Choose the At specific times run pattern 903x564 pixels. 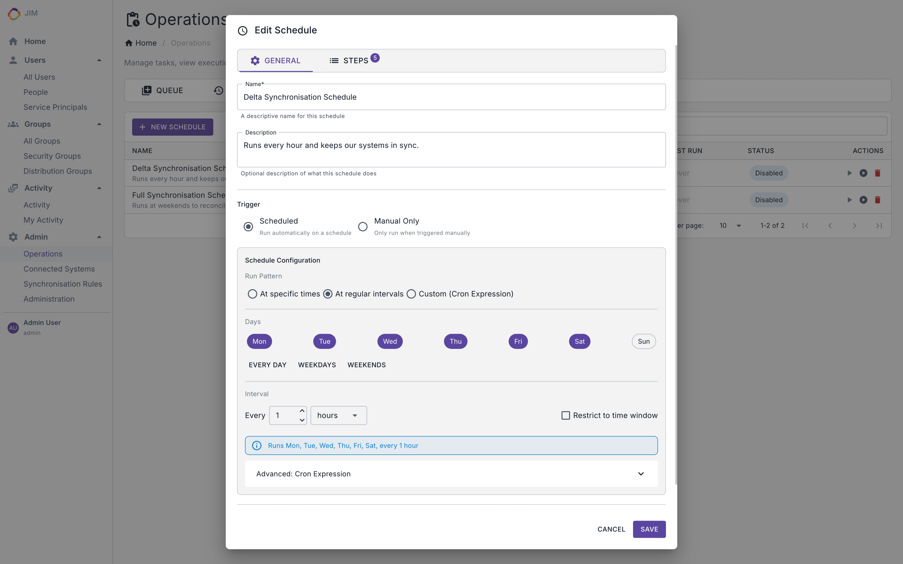click(x=252, y=294)
